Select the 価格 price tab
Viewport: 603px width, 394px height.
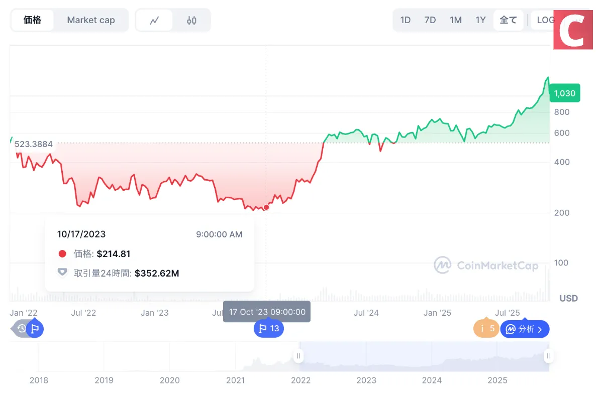(x=32, y=20)
